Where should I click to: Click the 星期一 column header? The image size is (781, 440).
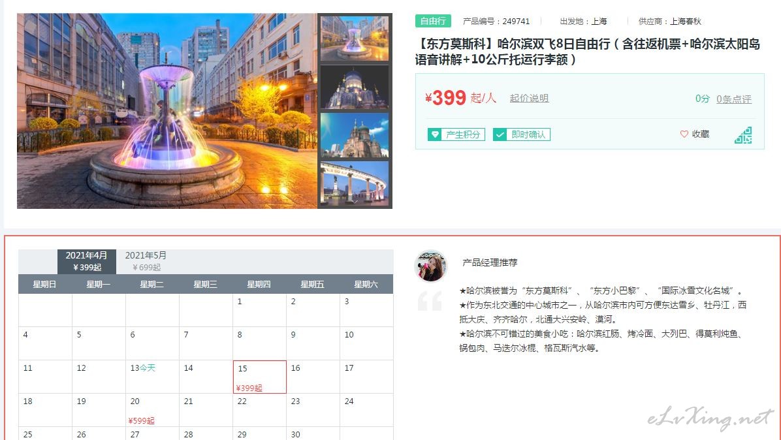pos(98,284)
